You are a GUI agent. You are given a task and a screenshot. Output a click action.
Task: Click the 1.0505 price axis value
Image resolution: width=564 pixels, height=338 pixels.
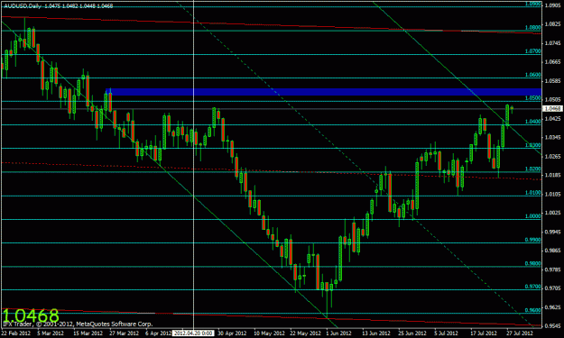coord(552,99)
